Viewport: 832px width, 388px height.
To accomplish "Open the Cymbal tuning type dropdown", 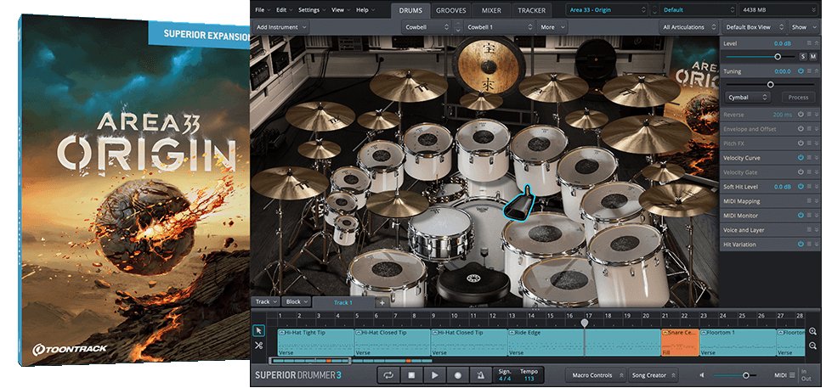I will pos(747,97).
